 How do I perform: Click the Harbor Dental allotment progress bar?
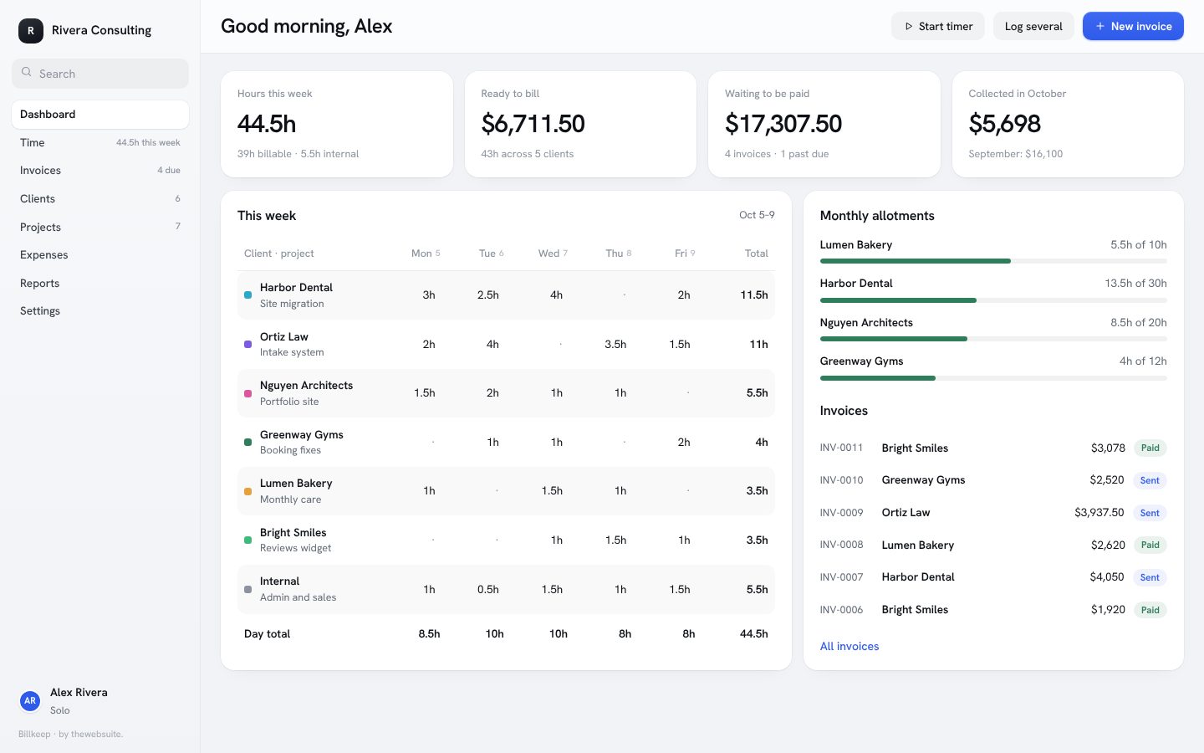click(x=993, y=300)
